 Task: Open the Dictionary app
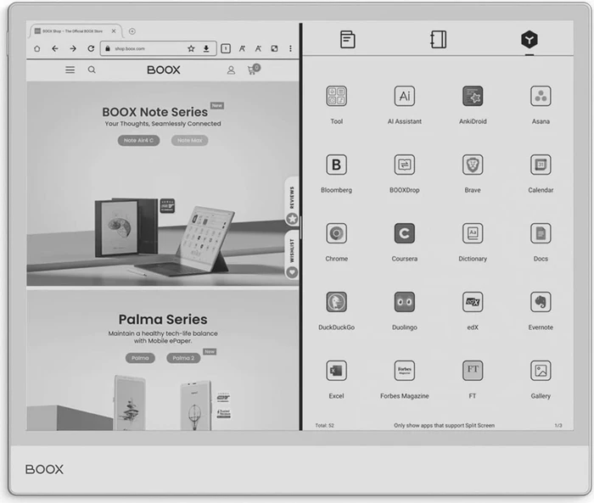click(x=473, y=233)
